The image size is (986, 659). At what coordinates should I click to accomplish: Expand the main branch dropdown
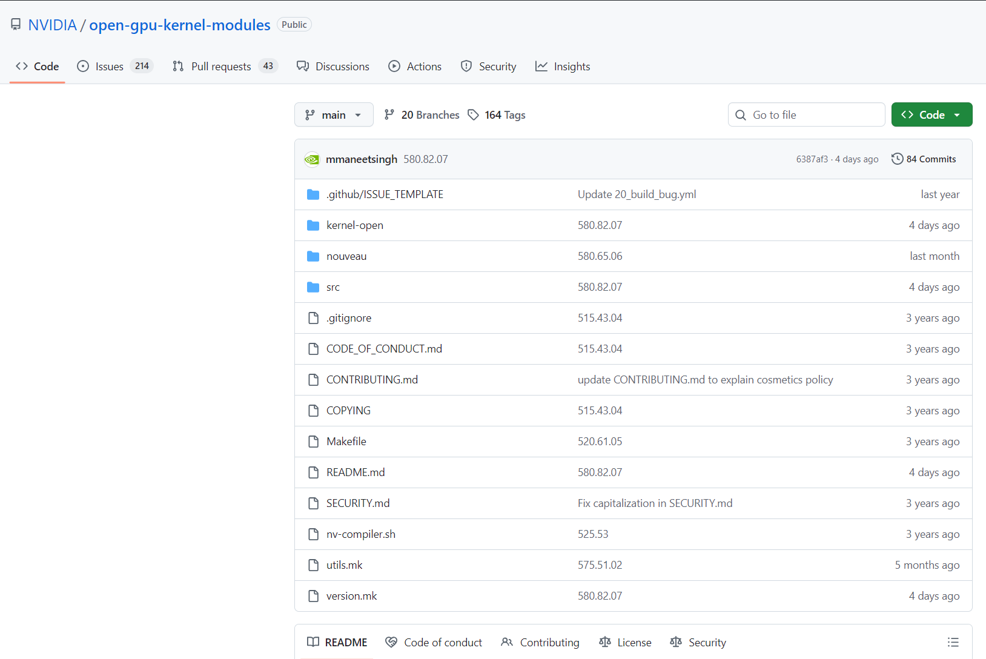coord(334,114)
